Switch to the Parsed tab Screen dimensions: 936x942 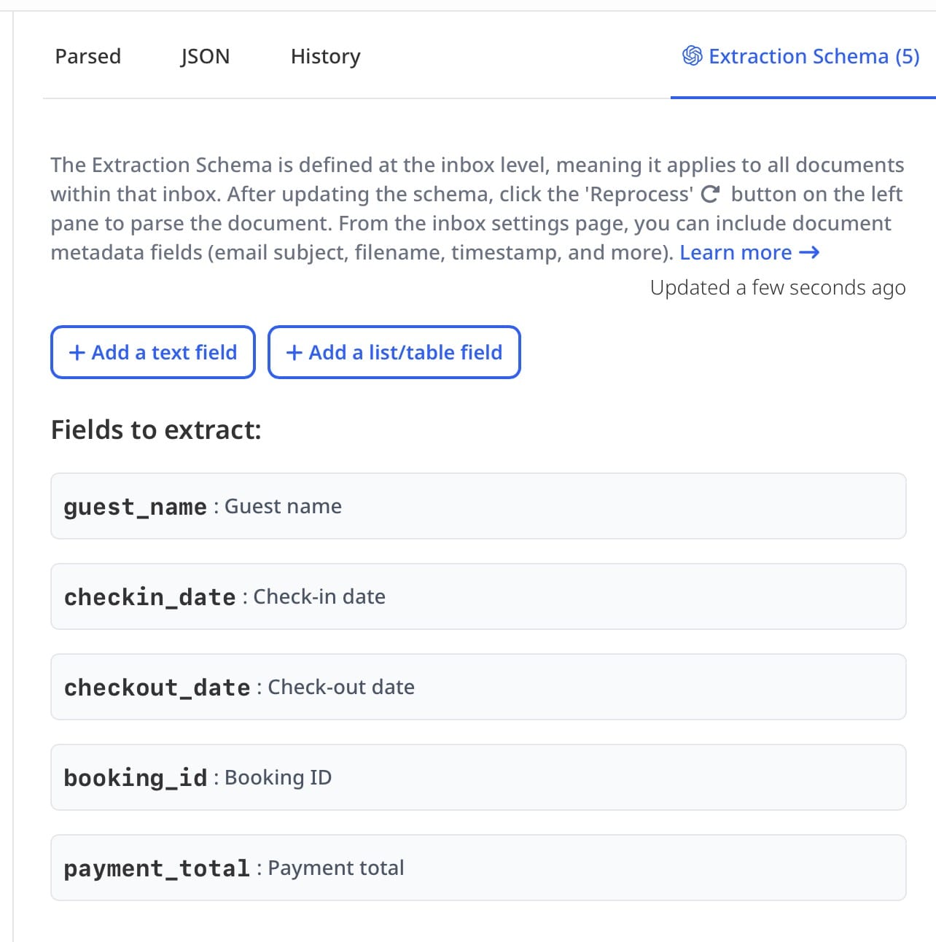(88, 57)
